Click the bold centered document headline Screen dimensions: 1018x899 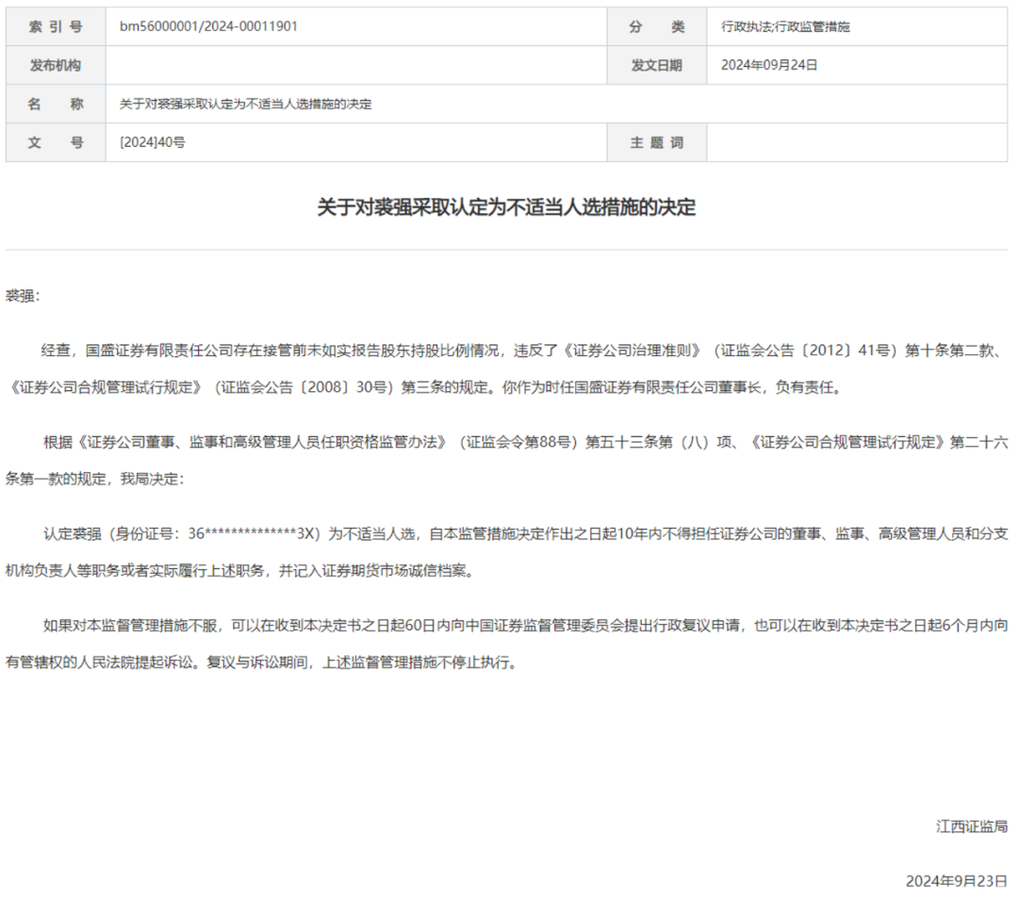[506, 207]
